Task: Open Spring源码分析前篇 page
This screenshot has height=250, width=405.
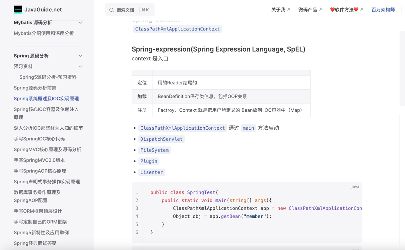Action: (x=35, y=88)
